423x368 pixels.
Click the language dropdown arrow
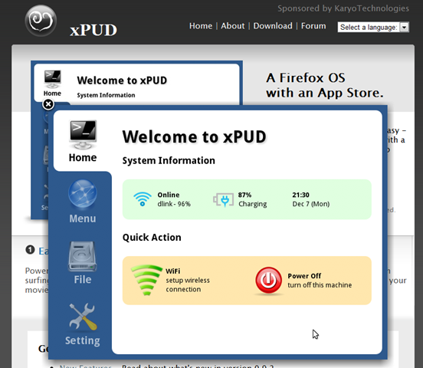[404, 28]
